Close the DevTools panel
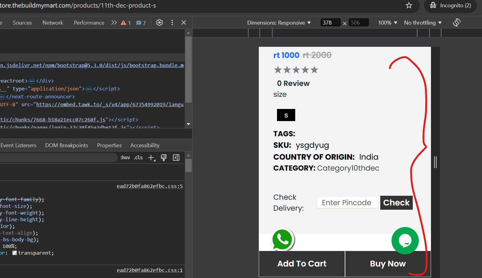The height and width of the screenshot is (278, 482). 184,22
